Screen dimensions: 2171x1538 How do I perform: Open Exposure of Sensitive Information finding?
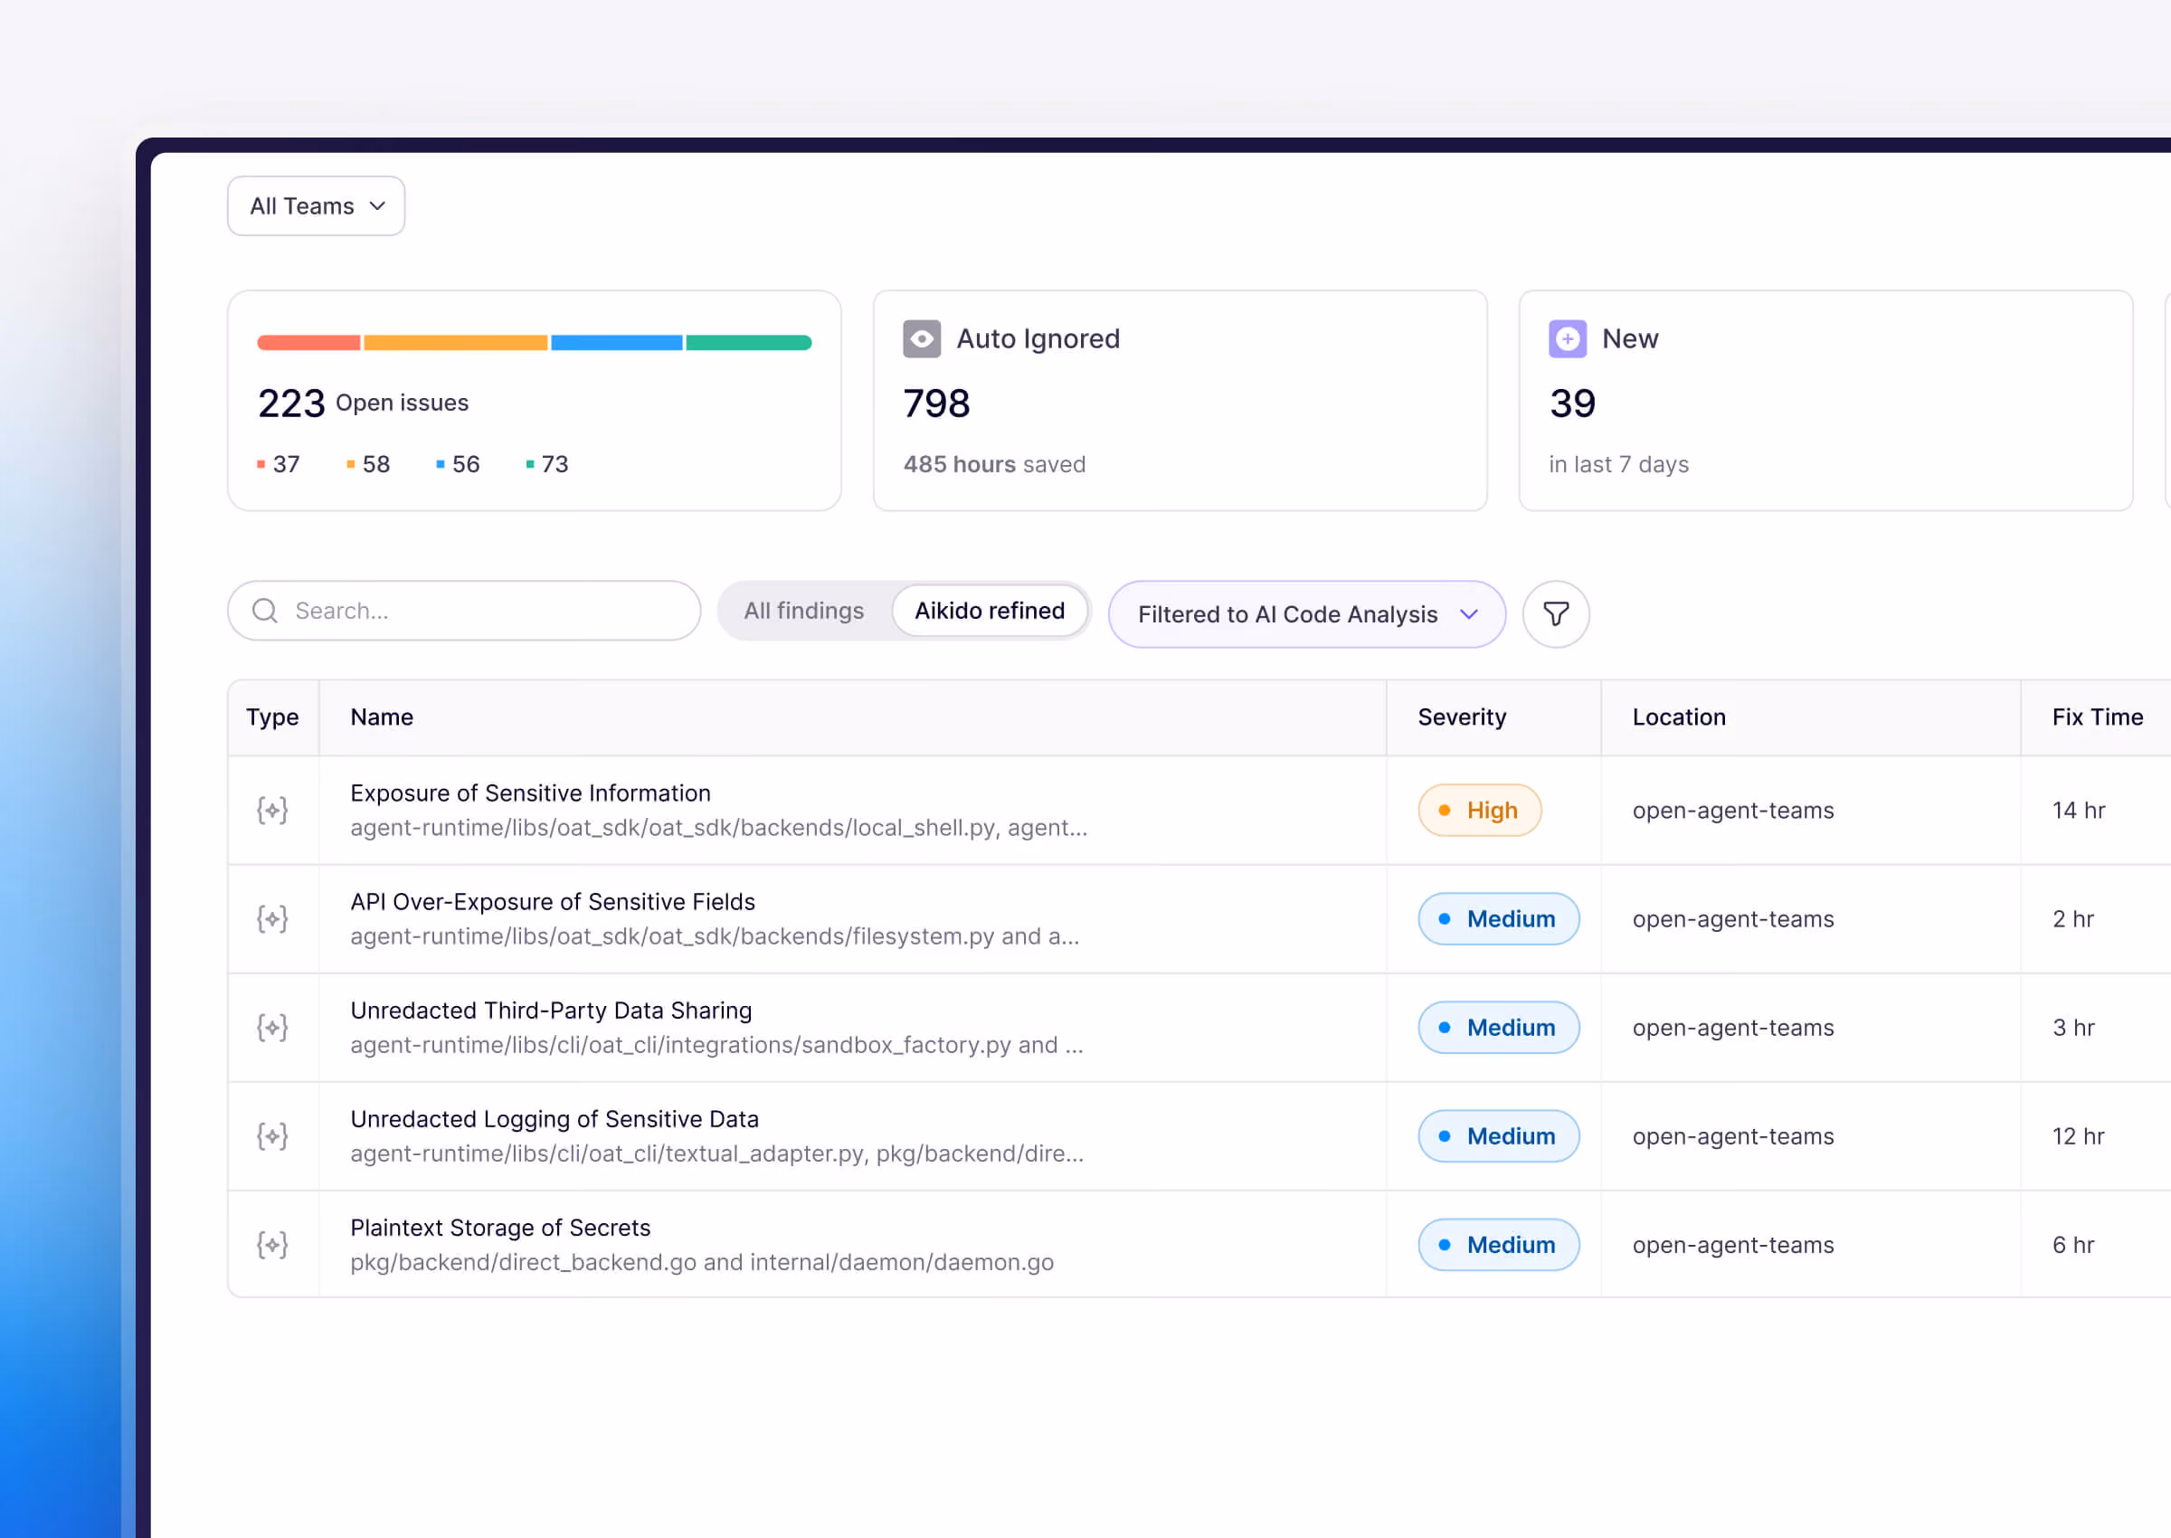(530, 793)
